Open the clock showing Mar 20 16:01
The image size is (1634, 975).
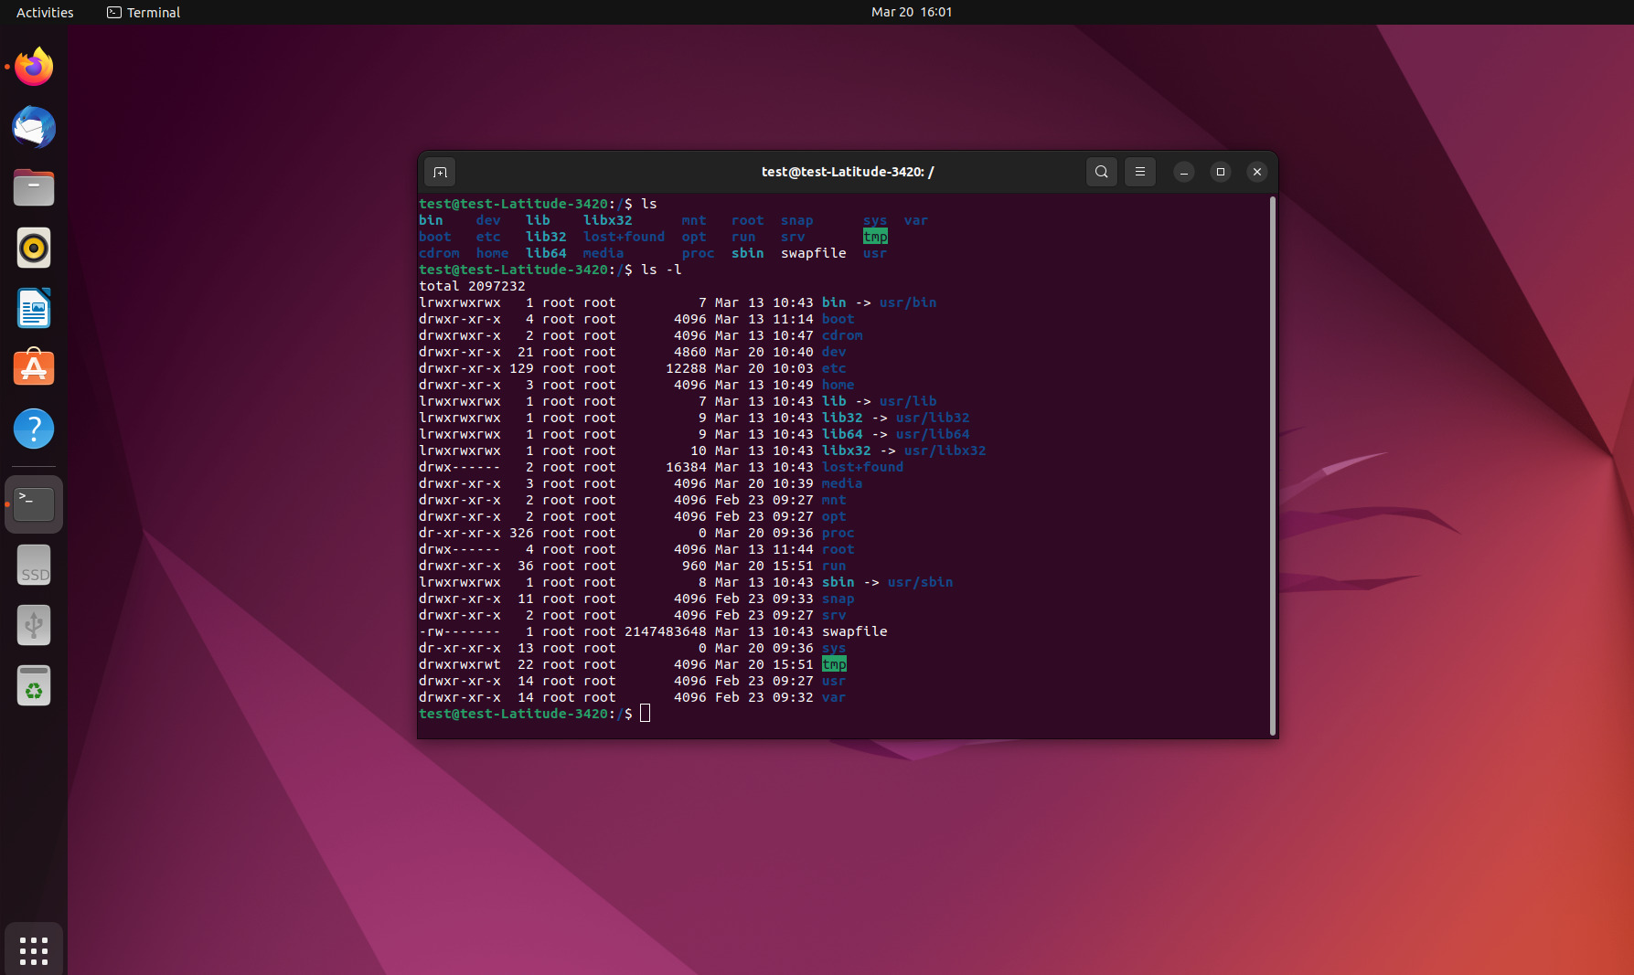coord(912,12)
